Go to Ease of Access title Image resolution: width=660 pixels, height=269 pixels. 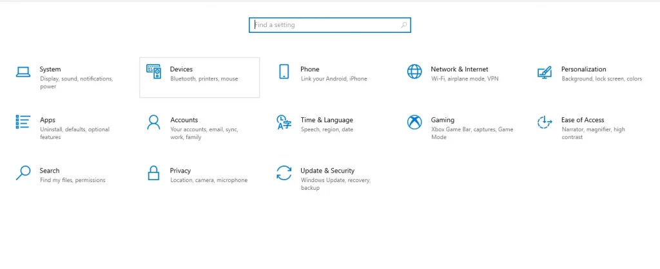[583, 120]
